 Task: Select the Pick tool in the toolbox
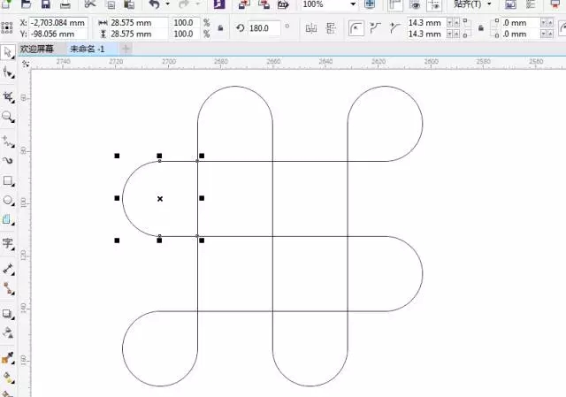click(8, 53)
